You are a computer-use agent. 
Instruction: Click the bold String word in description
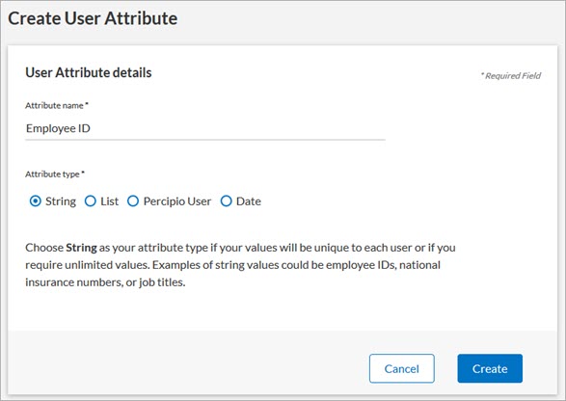[81, 248]
